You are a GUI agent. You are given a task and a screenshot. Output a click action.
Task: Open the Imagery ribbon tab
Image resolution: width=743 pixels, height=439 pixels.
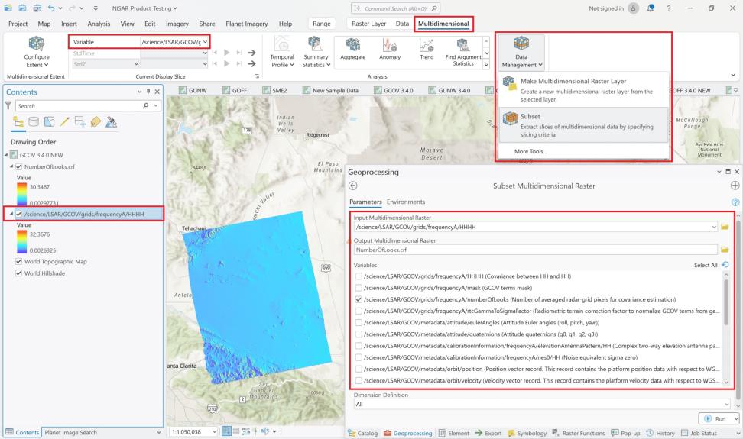177,24
